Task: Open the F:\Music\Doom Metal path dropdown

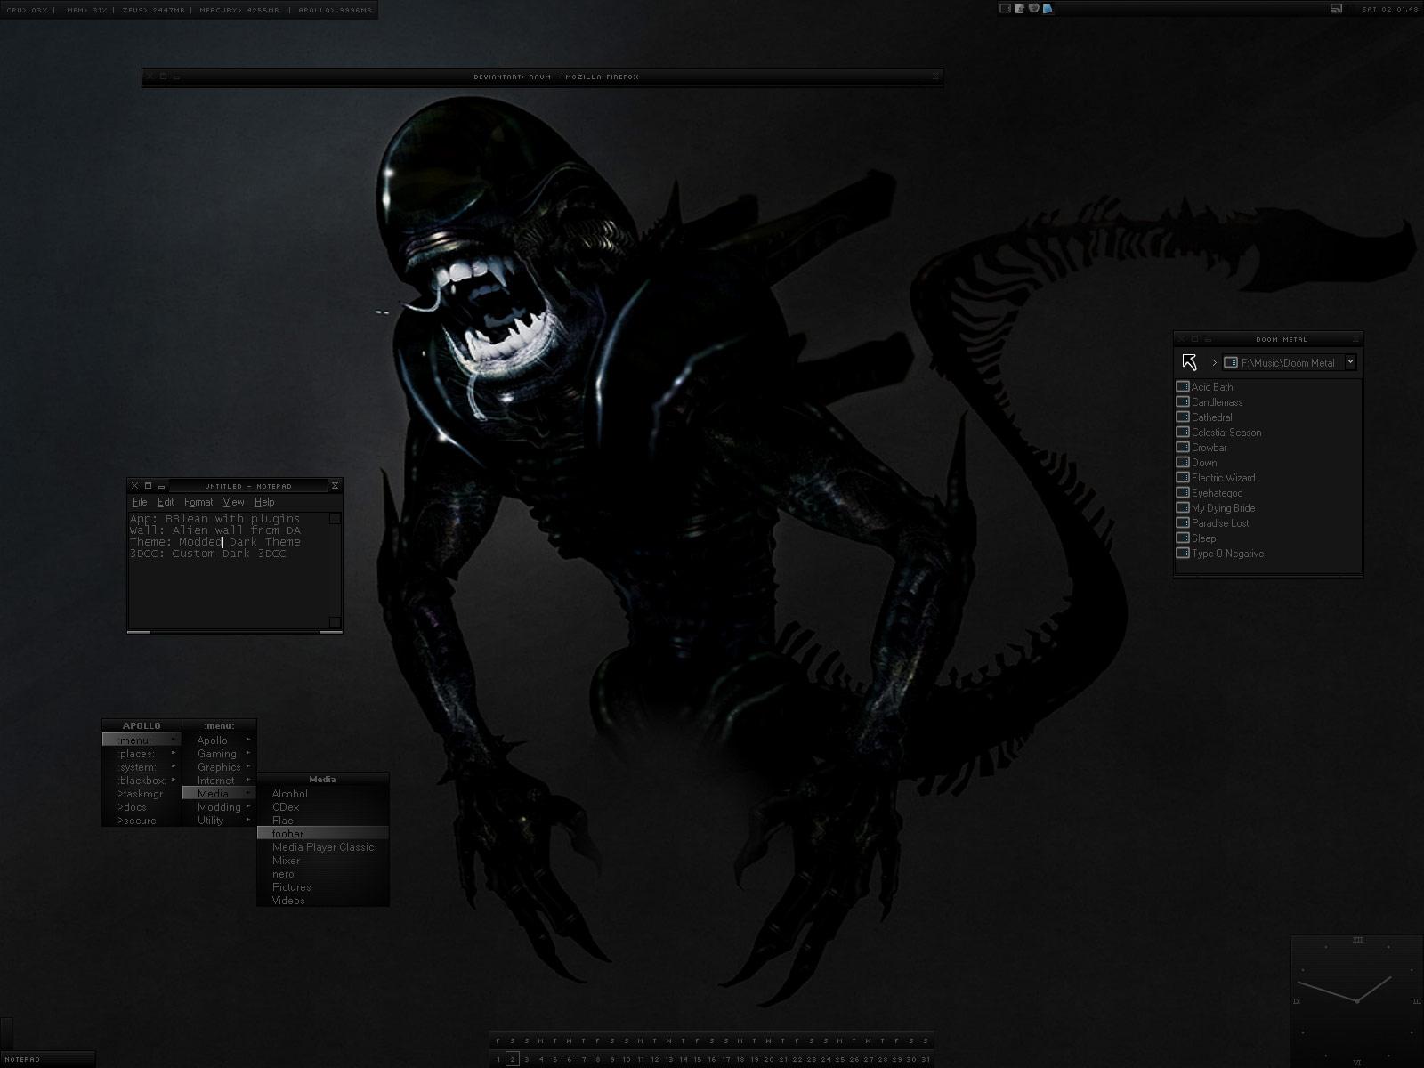Action: [1350, 361]
